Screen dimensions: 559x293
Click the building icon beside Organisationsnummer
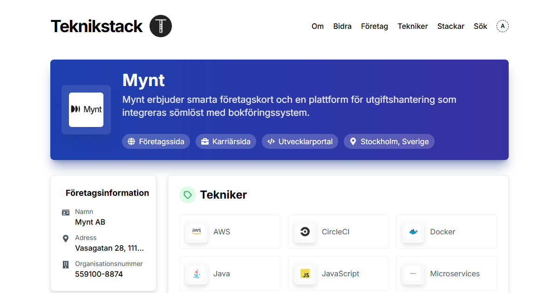(x=66, y=265)
